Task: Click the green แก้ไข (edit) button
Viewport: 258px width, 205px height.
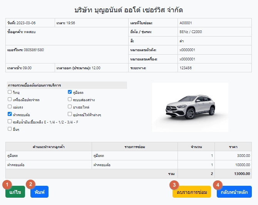Action: click(15, 192)
